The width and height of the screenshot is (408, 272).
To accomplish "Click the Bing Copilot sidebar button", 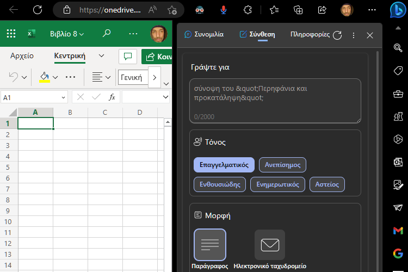I will click(398, 10).
